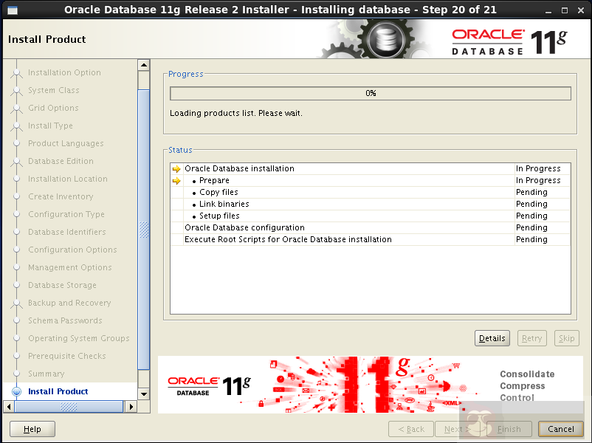Cancel the database installation

pyautogui.click(x=560, y=428)
